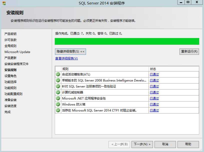This screenshot has width=204, height=152.
Task: Open 已通过 link for SQL Server 2014 CTP1 row
Action: point(154,110)
